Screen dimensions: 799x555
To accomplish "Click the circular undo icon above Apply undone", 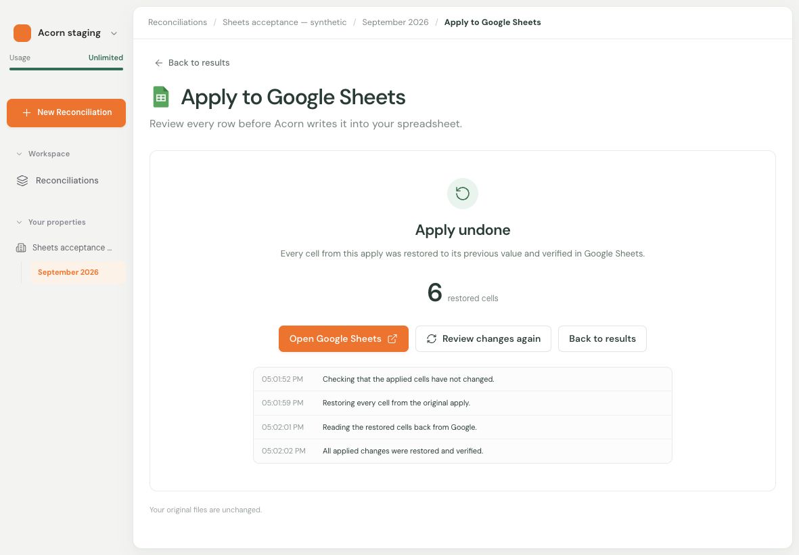I will 463,194.
